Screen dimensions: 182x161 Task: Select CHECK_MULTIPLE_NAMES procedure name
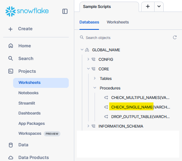[x=140, y=98]
